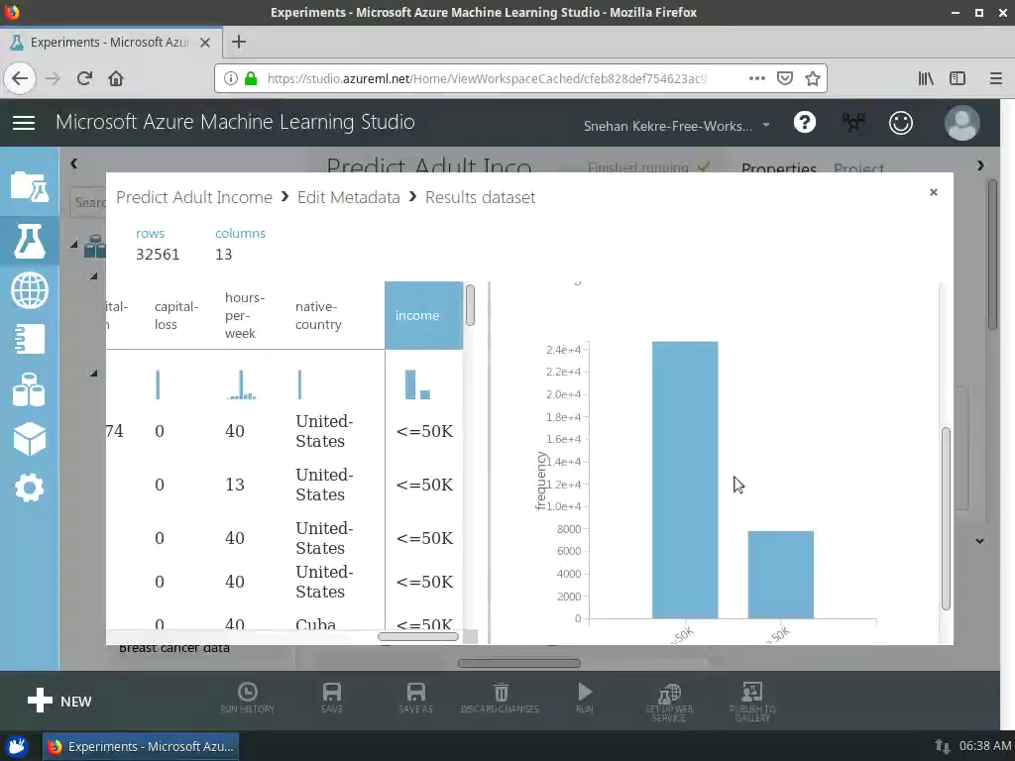Expand the chevron below Properties pane
This screenshot has height=761, width=1015.
979,541
